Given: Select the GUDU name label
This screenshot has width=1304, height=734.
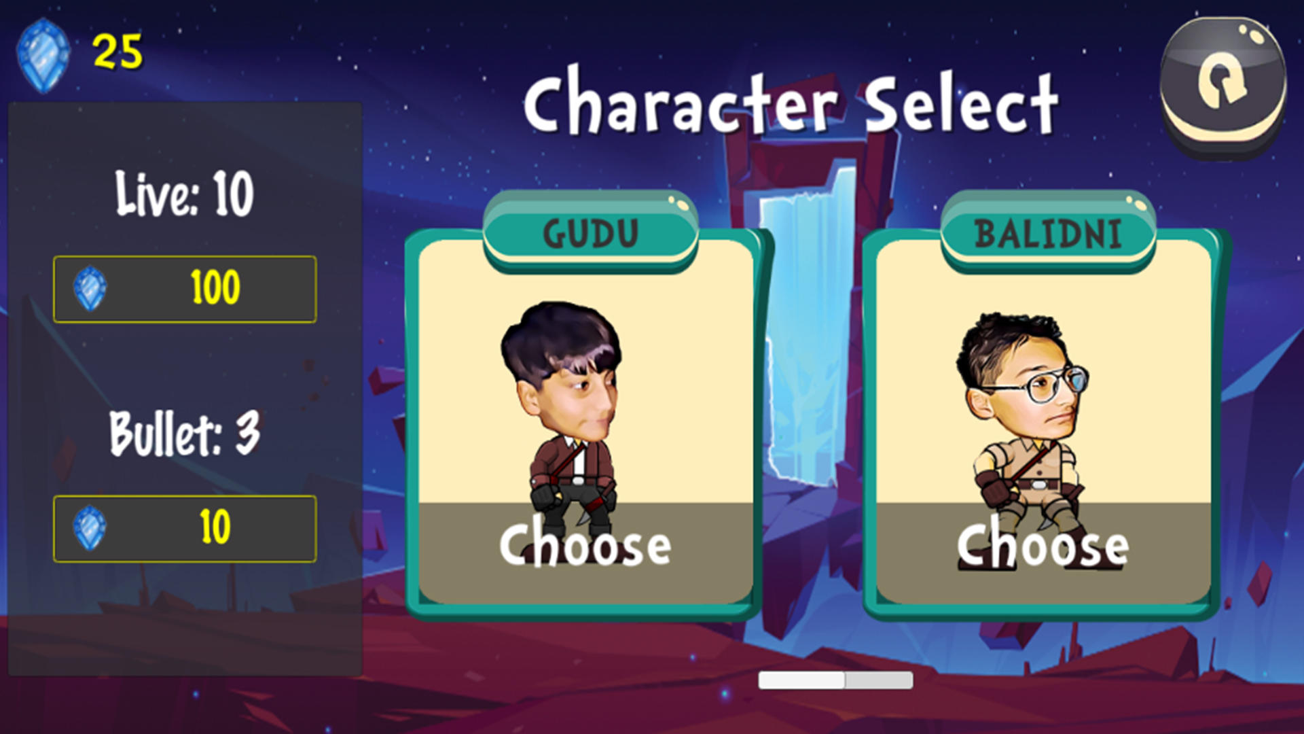Looking at the screenshot, I should [591, 232].
